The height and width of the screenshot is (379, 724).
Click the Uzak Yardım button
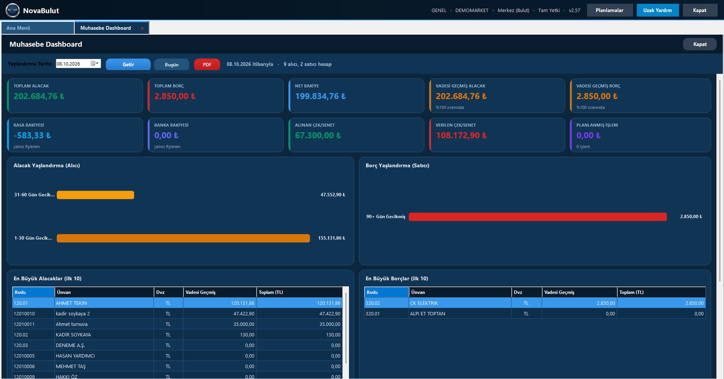(x=657, y=10)
